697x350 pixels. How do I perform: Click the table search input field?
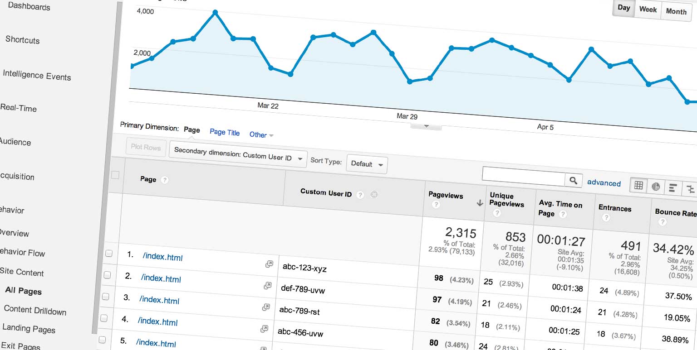523,177
